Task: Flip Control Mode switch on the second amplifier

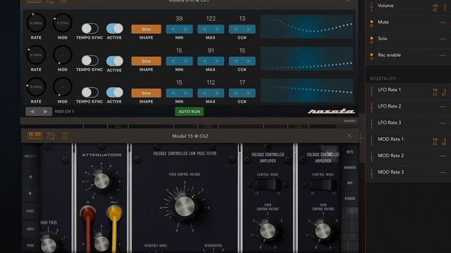Action: 323,185
